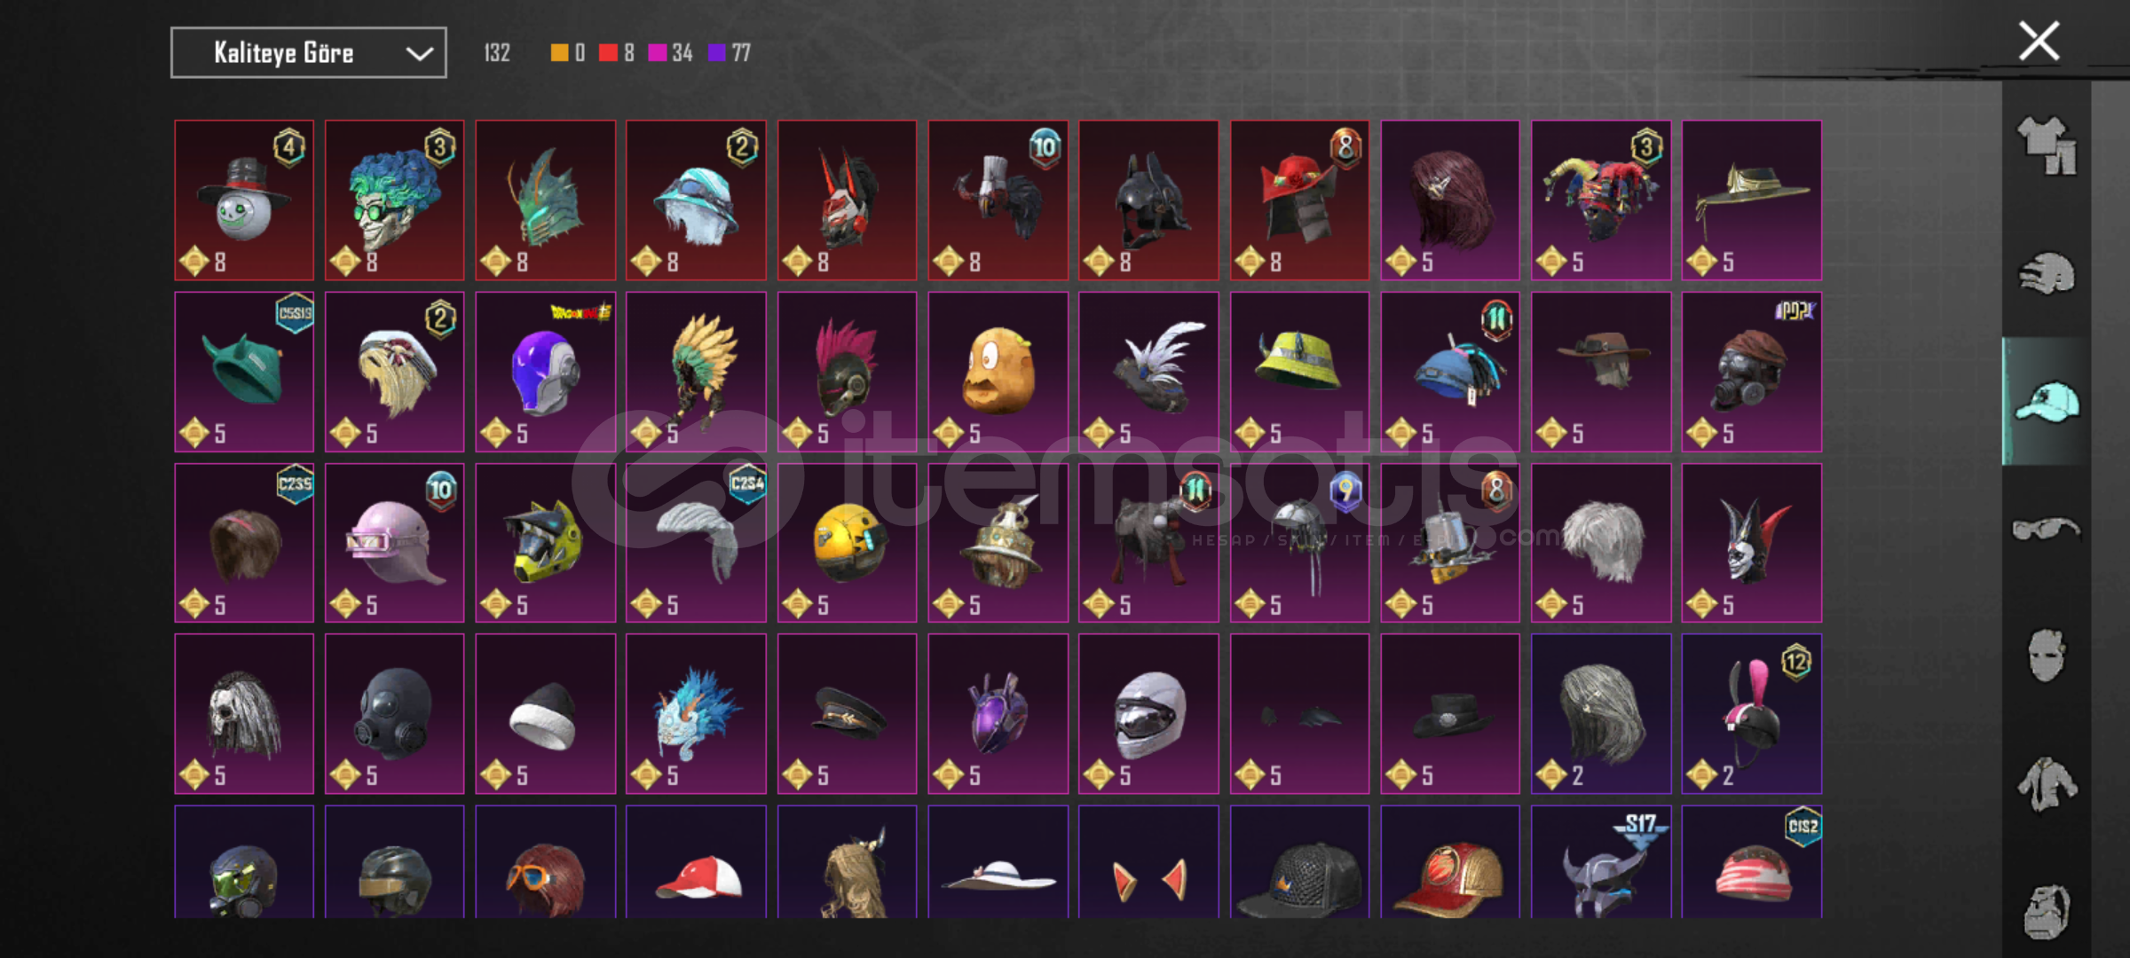The width and height of the screenshot is (2130, 958).
Task: Click the dropdown chevron beside Kaliteye Göre
Action: [x=419, y=54]
